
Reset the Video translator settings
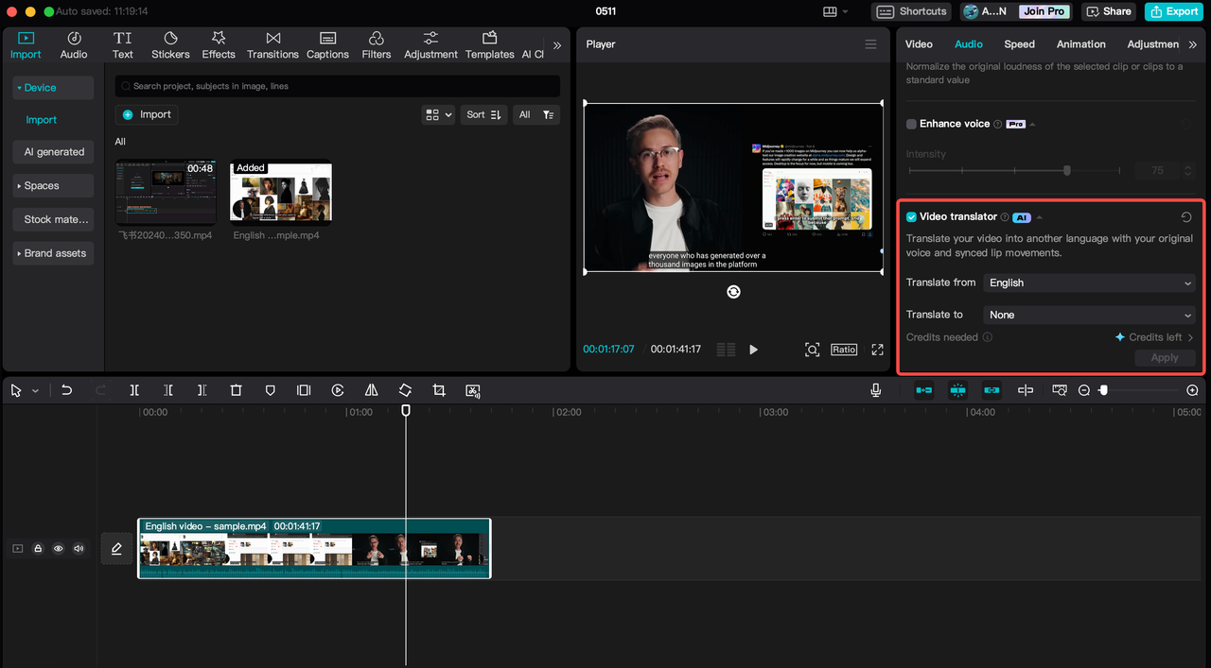pos(1186,216)
